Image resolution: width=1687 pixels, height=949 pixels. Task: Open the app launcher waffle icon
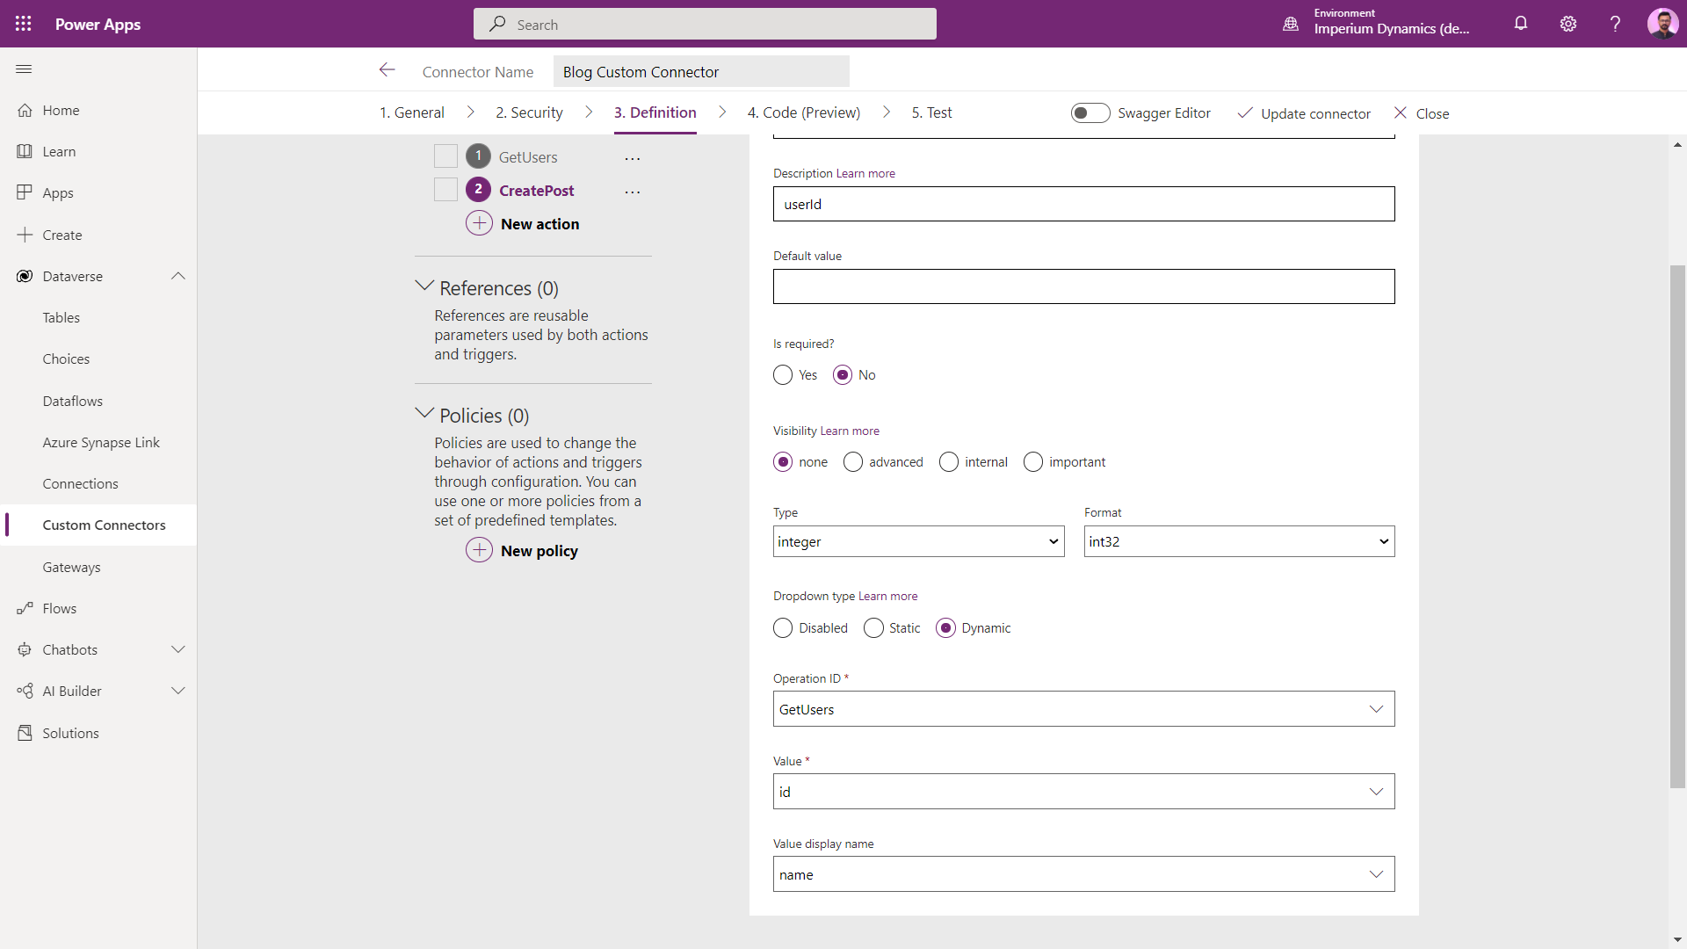click(x=24, y=24)
